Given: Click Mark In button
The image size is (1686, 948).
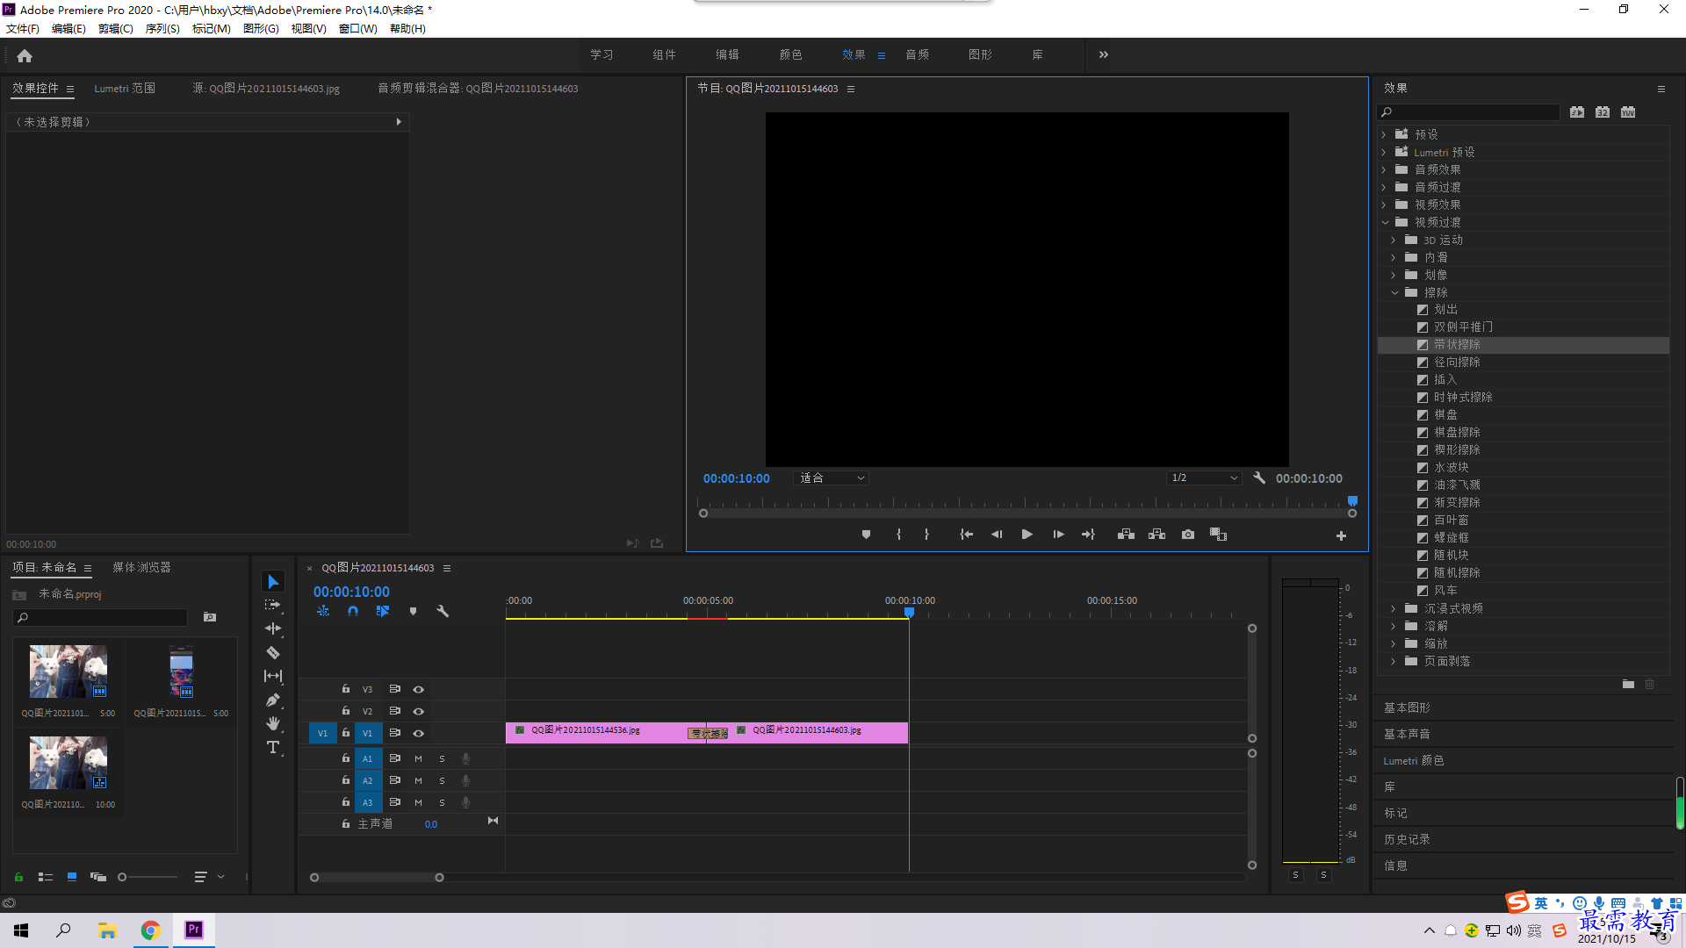Looking at the screenshot, I should (x=898, y=535).
